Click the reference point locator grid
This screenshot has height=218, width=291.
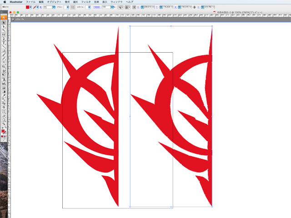point(134,7)
